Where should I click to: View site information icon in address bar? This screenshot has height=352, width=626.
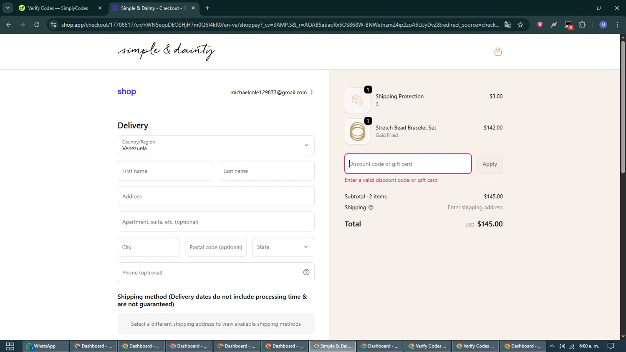tap(53, 25)
